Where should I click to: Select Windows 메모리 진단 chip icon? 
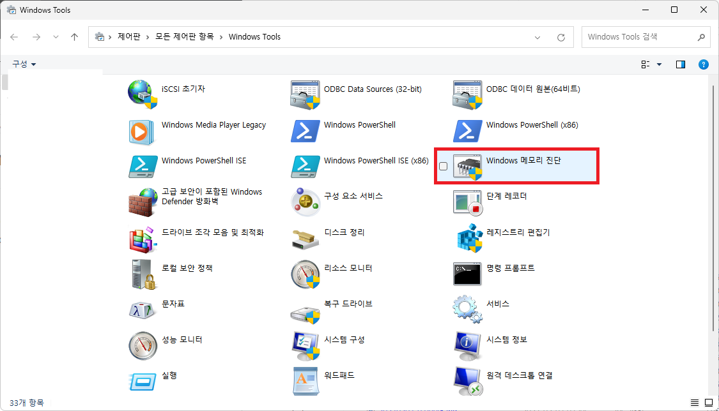click(x=467, y=167)
